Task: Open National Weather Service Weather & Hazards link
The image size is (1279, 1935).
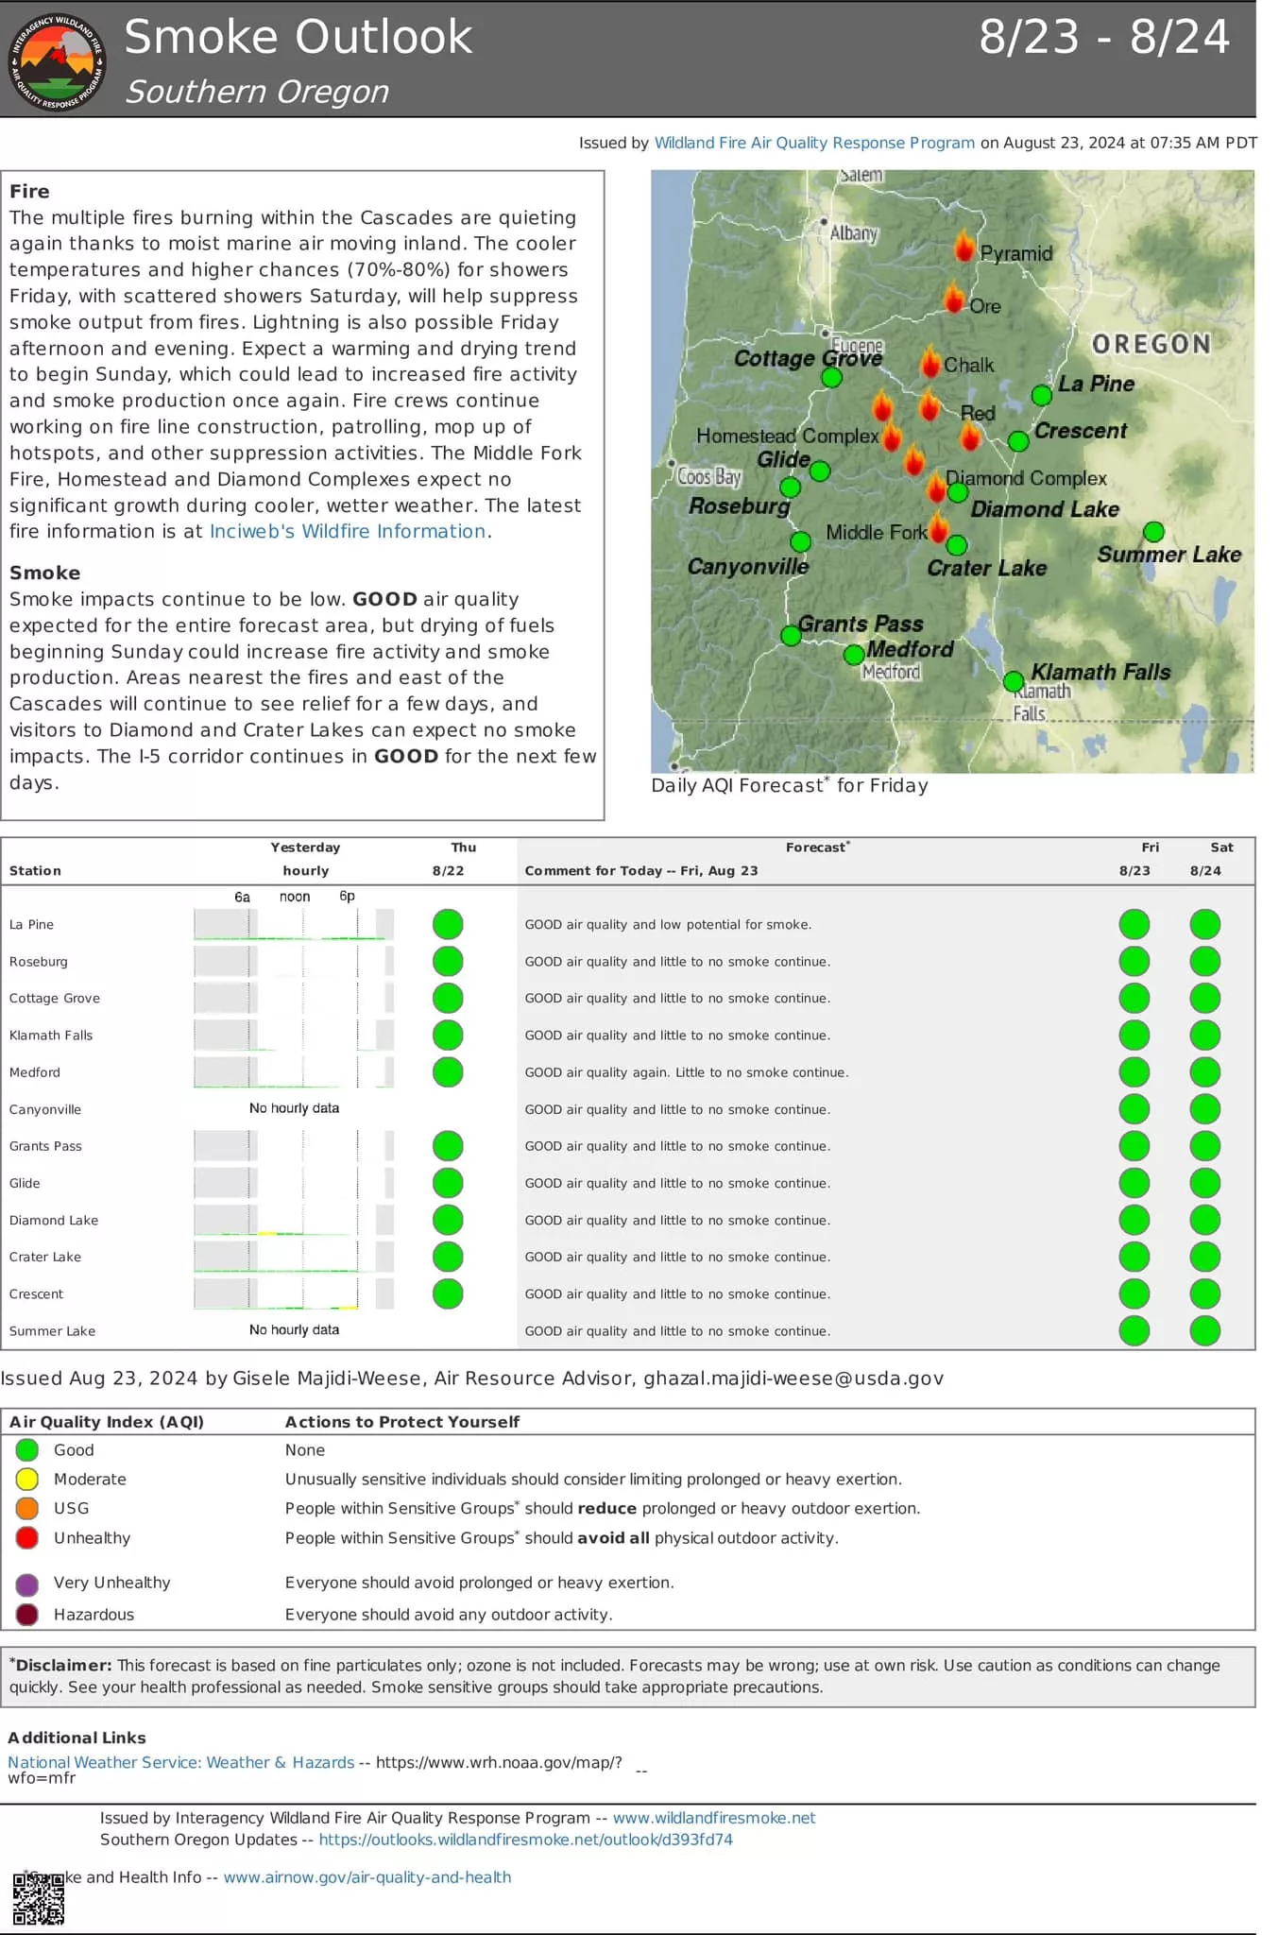Action: click(181, 1762)
